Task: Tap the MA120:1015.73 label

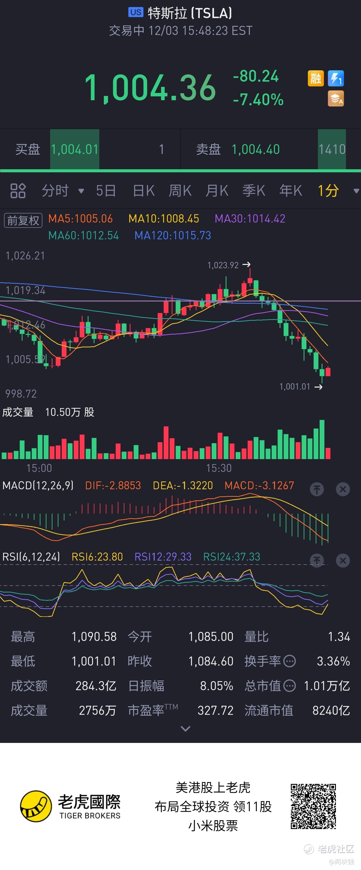Action: (173, 235)
